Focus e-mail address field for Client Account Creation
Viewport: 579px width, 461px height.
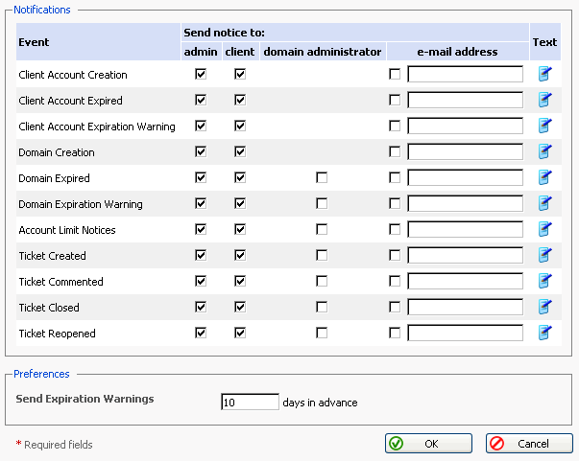466,74
